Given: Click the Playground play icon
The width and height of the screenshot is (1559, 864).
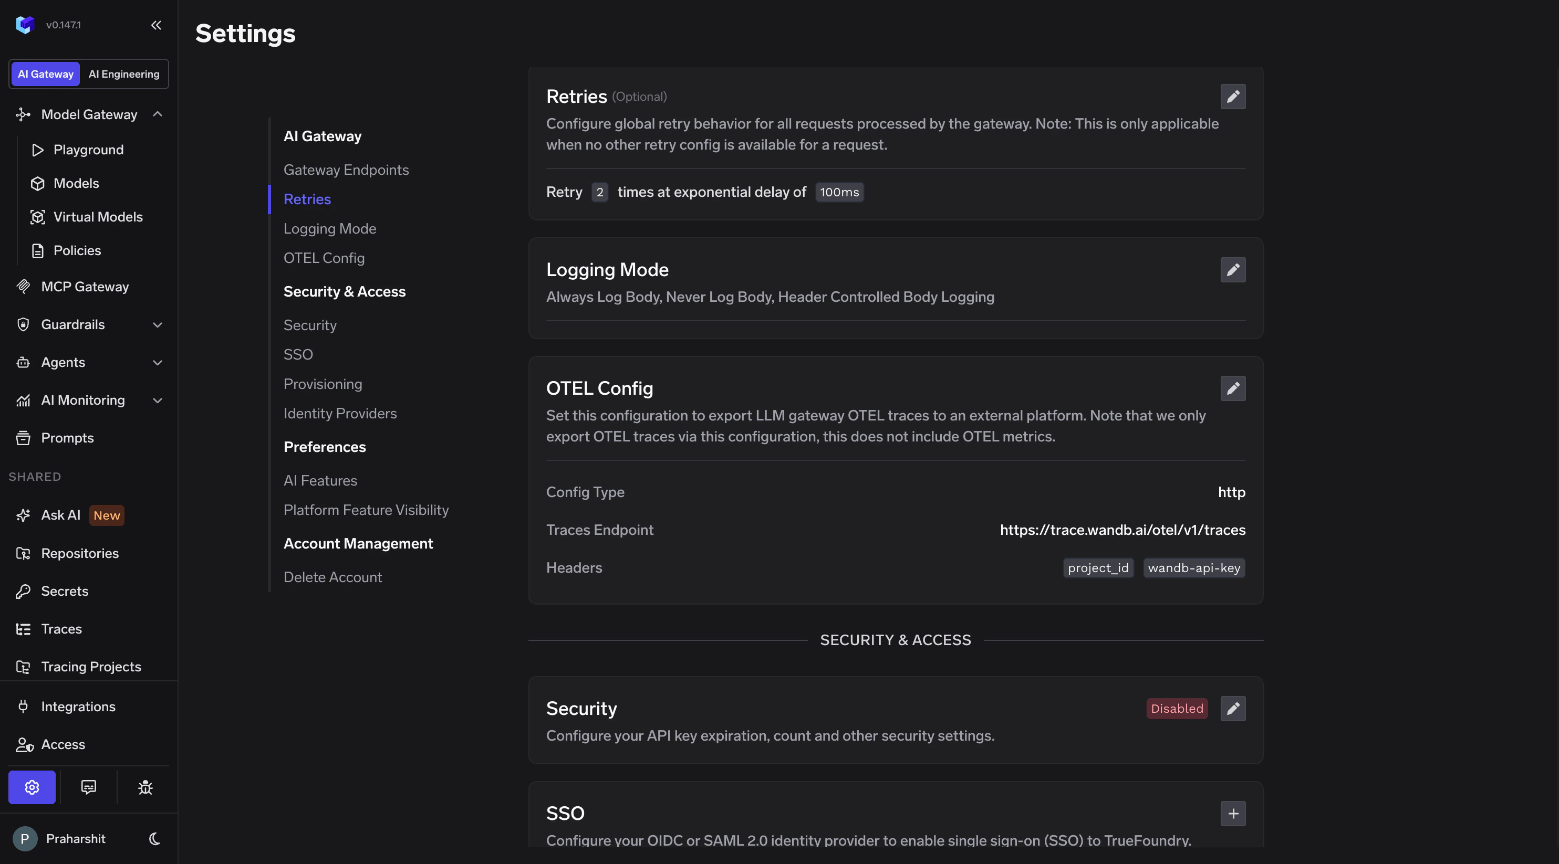Looking at the screenshot, I should [x=37, y=150].
